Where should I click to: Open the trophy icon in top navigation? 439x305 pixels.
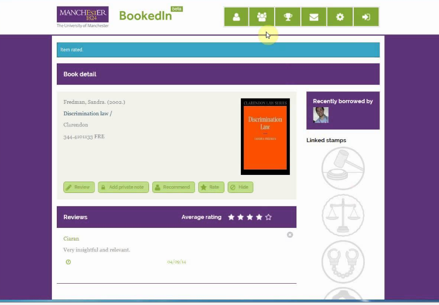point(288,17)
